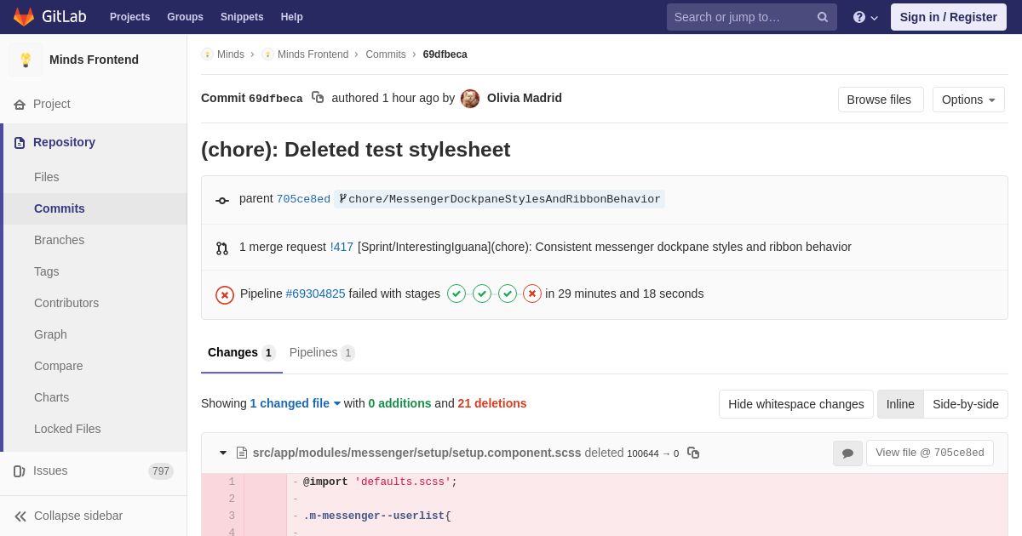
Task: Click the Collapse sidebar label
Action: point(78,516)
